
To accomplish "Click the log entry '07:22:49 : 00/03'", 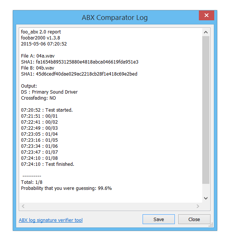I will (x=39, y=128).
